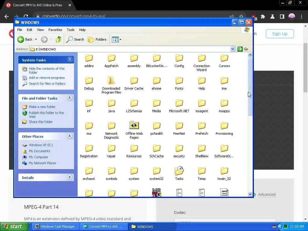Select the Microsoft.NET folder
The width and height of the screenshot is (308, 231).
(x=179, y=106)
